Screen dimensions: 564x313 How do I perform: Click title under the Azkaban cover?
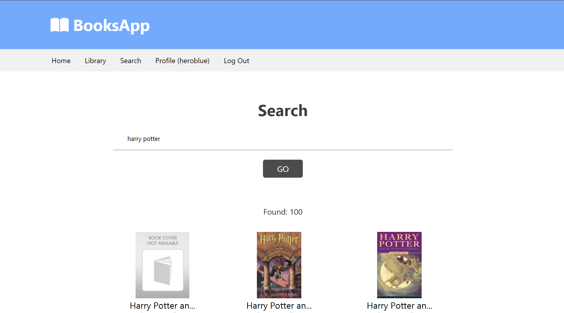point(399,306)
